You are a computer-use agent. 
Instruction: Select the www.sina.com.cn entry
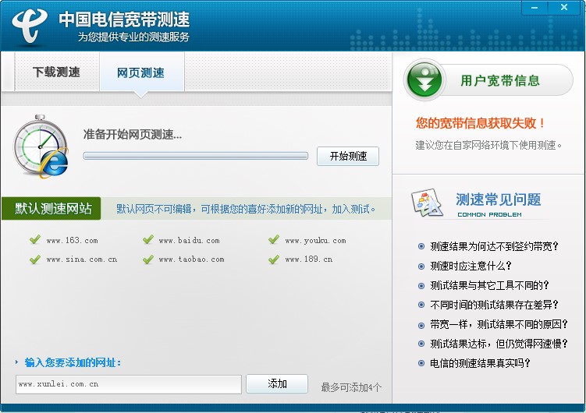pyautogui.click(x=81, y=259)
